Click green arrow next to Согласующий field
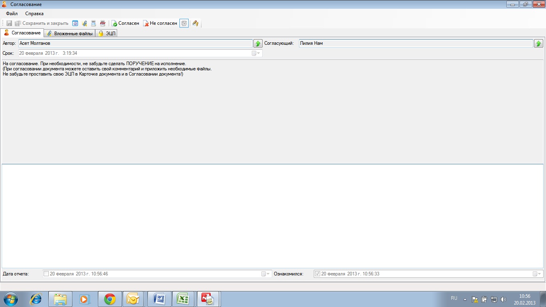 538,44
